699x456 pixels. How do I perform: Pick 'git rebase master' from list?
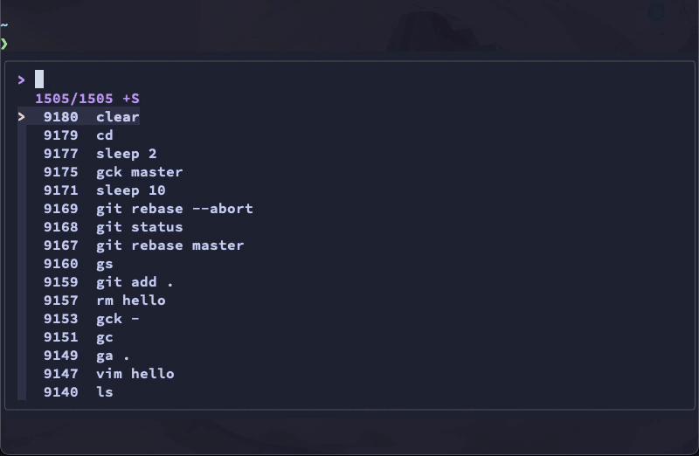pos(170,245)
